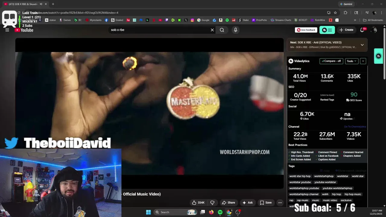This screenshot has height=217, width=386.
Task: Clear the YouTube search box text
Action: click(x=212, y=30)
